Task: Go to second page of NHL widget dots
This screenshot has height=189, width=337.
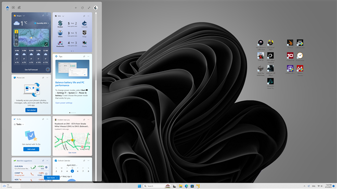Action: (73, 51)
